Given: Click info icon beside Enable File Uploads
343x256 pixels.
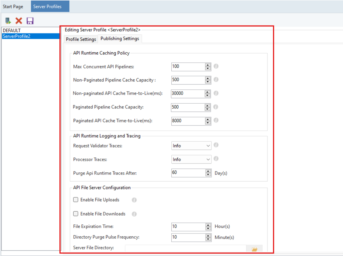Looking at the screenshot, I should pyautogui.click(x=134, y=200).
